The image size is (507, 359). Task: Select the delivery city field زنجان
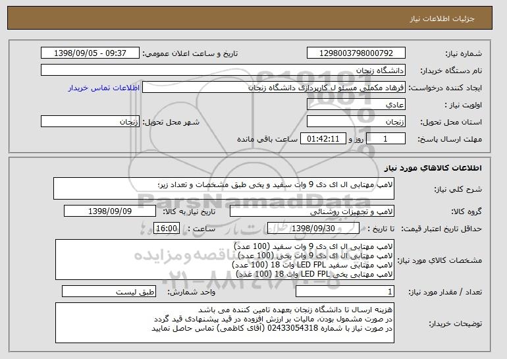coord(90,122)
